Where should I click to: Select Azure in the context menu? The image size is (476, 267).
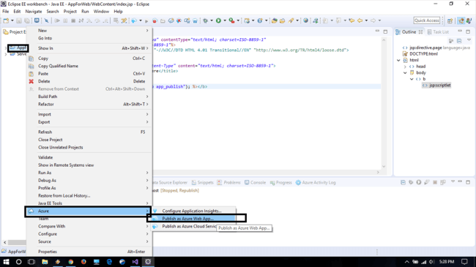click(88, 211)
